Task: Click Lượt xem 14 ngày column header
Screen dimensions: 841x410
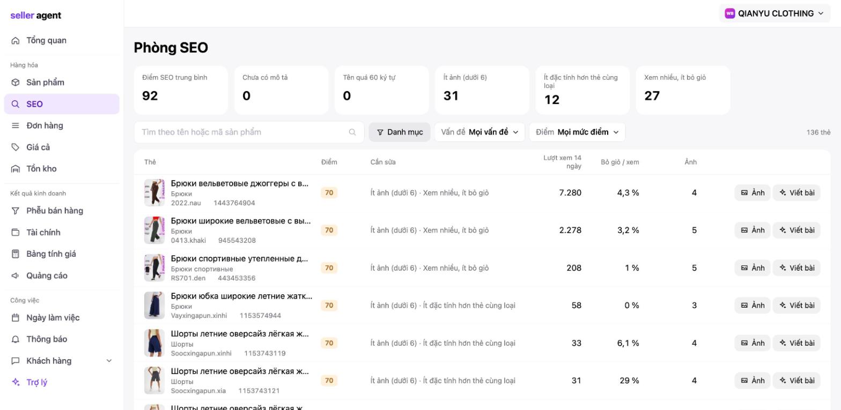Action: coord(562,162)
